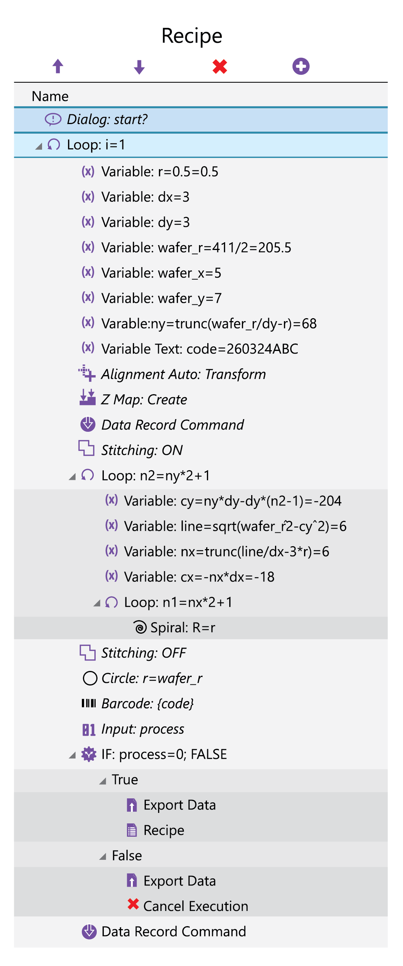Select the Variable Text code=260324ABC row

pos(199,349)
